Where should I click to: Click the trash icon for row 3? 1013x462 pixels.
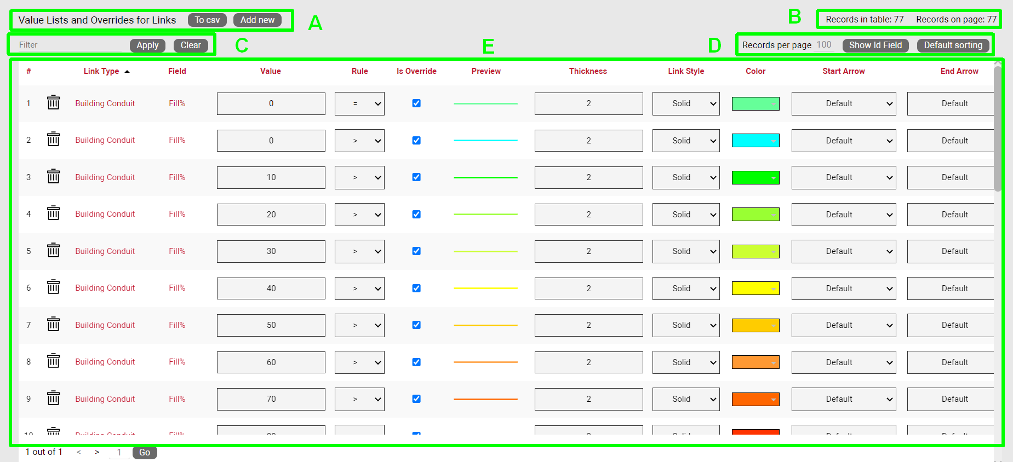tap(53, 177)
